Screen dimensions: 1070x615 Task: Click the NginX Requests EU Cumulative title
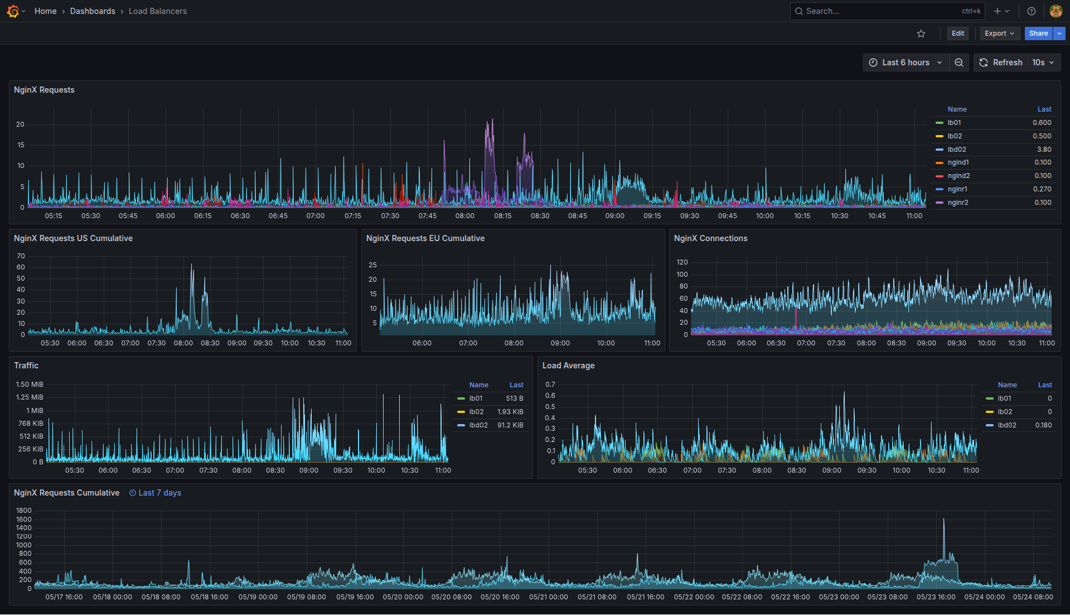pyautogui.click(x=425, y=238)
